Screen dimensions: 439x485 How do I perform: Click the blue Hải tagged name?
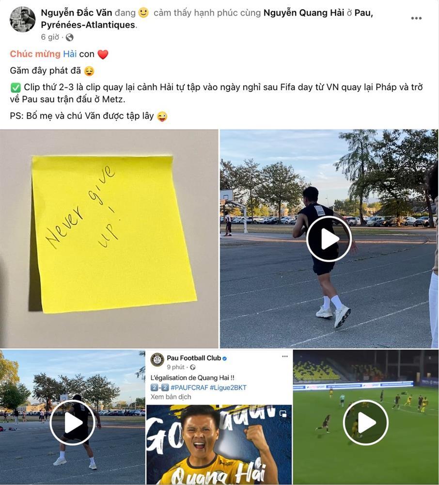[x=70, y=54]
